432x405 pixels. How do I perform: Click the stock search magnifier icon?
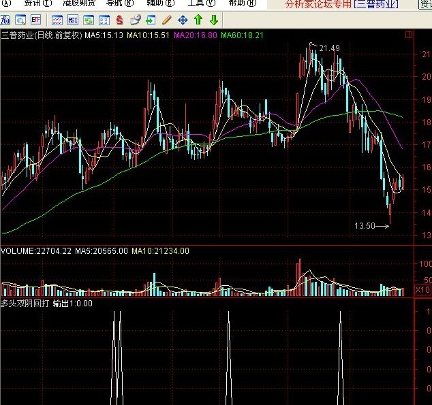point(20,20)
